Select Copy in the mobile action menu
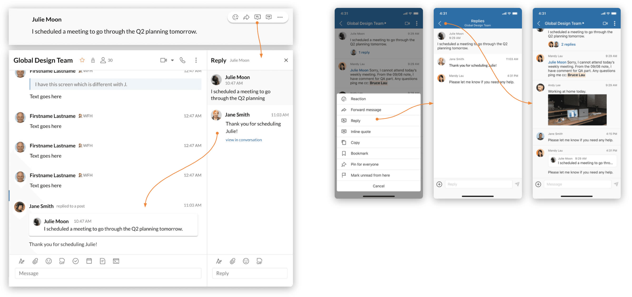Viewport: 632px width, 297px height. [x=379, y=143]
